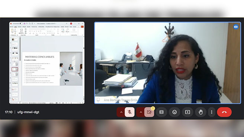
Task: Click the PowerPoint zoom slider at the bottom
Action: point(73,103)
